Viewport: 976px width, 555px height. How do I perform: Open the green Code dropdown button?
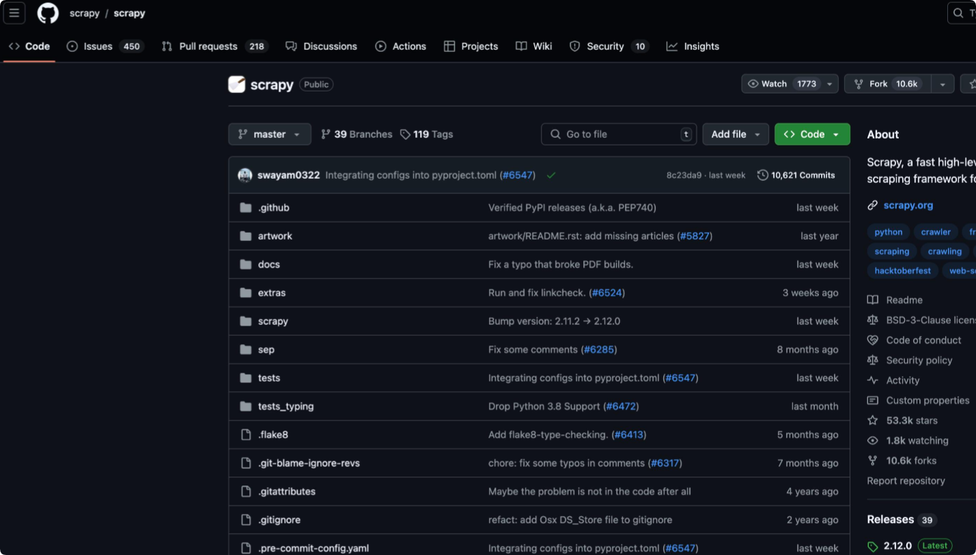(812, 134)
